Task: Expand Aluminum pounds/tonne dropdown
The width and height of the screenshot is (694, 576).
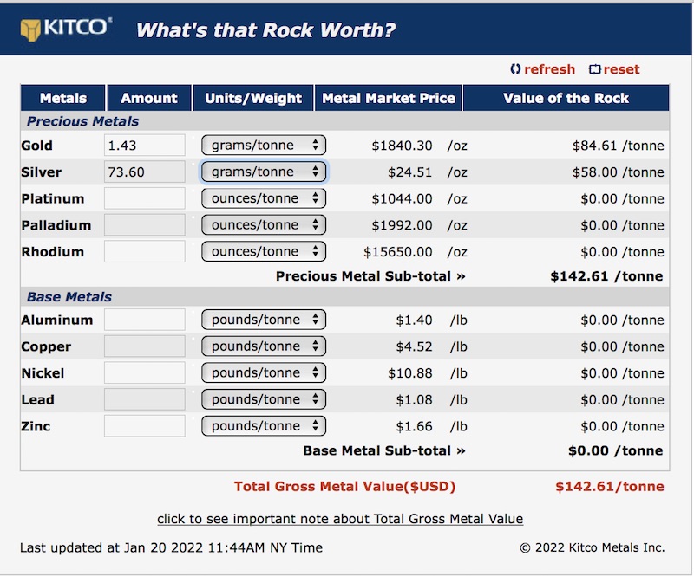Action: (x=264, y=320)
